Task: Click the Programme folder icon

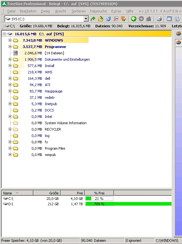Action: tap(16, 47)
